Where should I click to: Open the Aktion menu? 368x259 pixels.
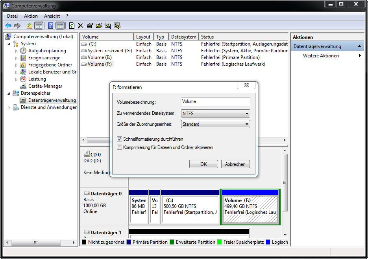click(x=31, y=16)
